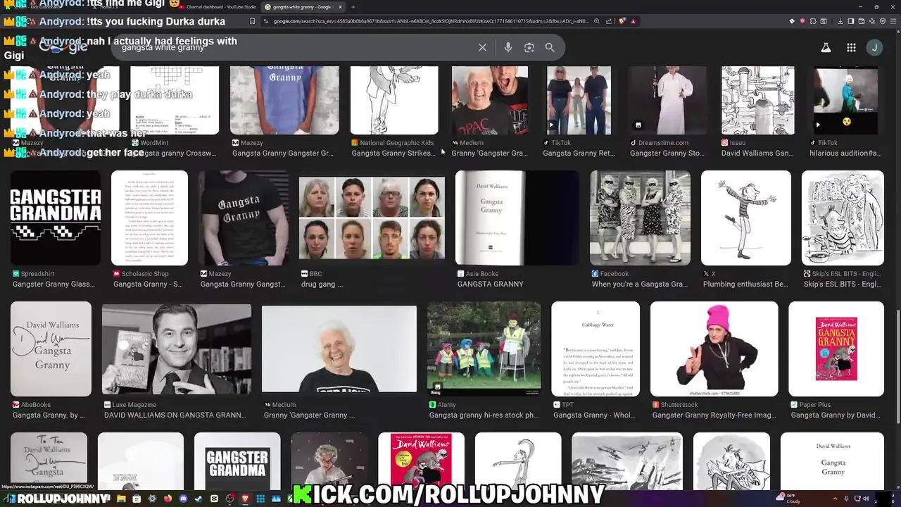Open Search Labs flask icon
Viewport: 901px width, 507px height.
[x=826, y=47]
